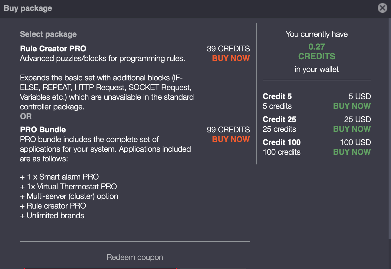Viewport: 391px width, 269px height.
Task: Buy the Rule Creator PRO package now
Action: click(231, 58)
